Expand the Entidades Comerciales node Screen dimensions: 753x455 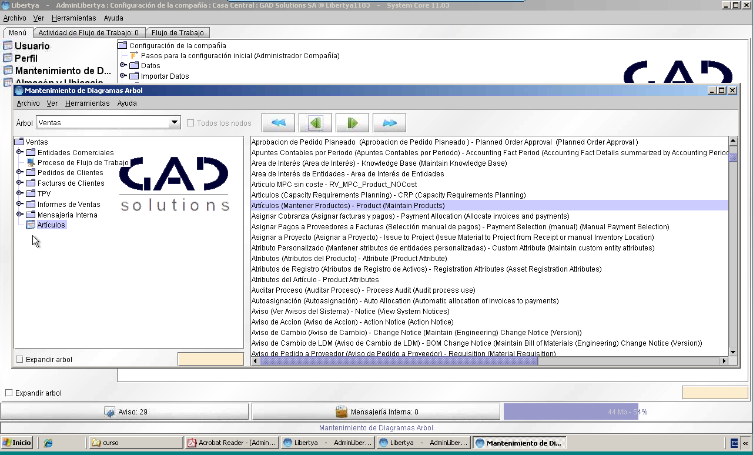pyautogui.click(x=19, y=152)
